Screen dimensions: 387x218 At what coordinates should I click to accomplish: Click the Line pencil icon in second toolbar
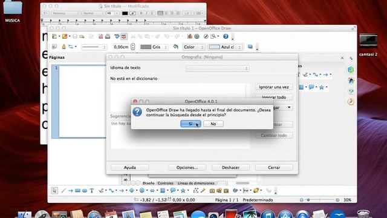tap(63, 47)
